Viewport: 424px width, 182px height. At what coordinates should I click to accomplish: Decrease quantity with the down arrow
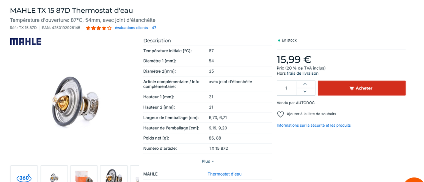[x=305, y=92]
